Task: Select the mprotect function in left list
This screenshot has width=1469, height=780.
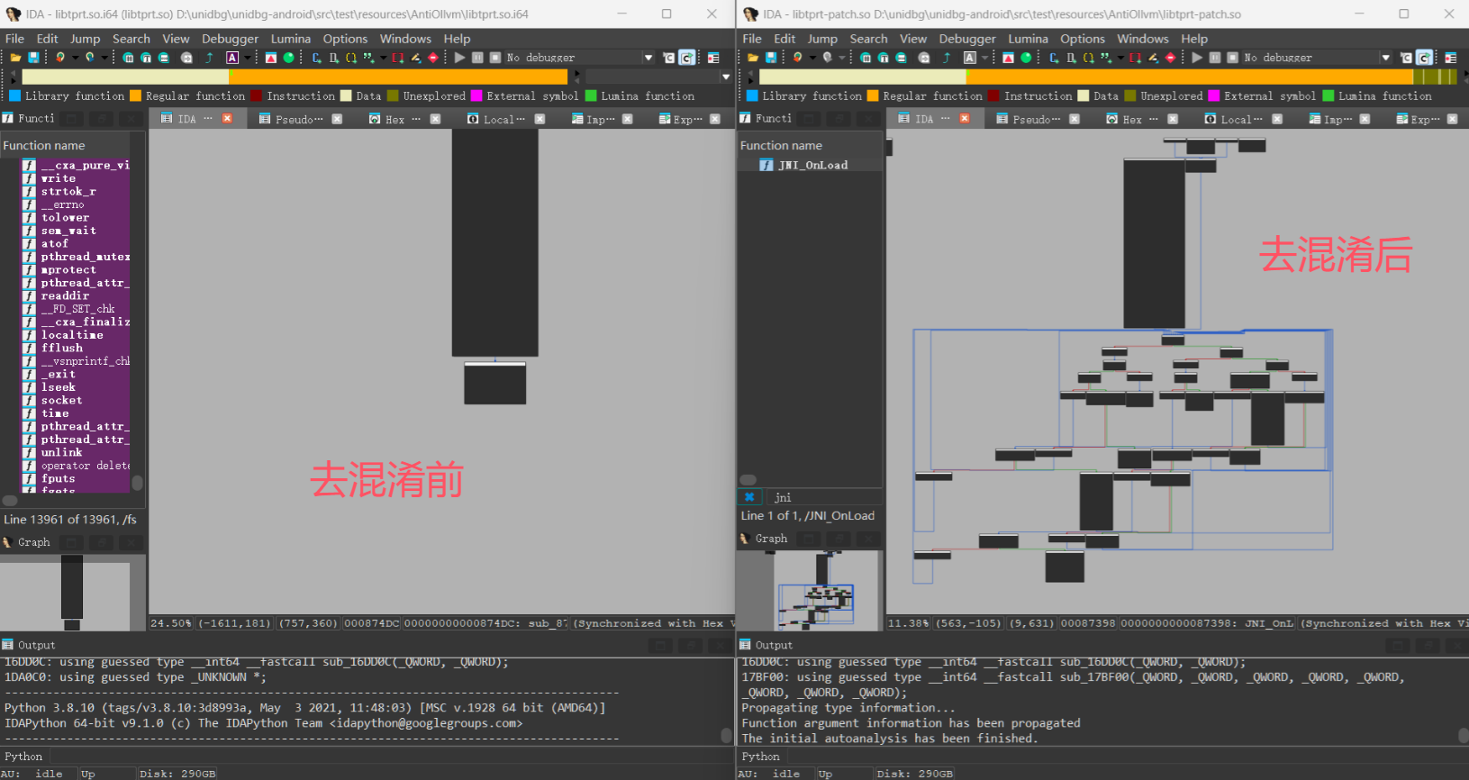Action: pyautogui.click(x=68, y=269)
